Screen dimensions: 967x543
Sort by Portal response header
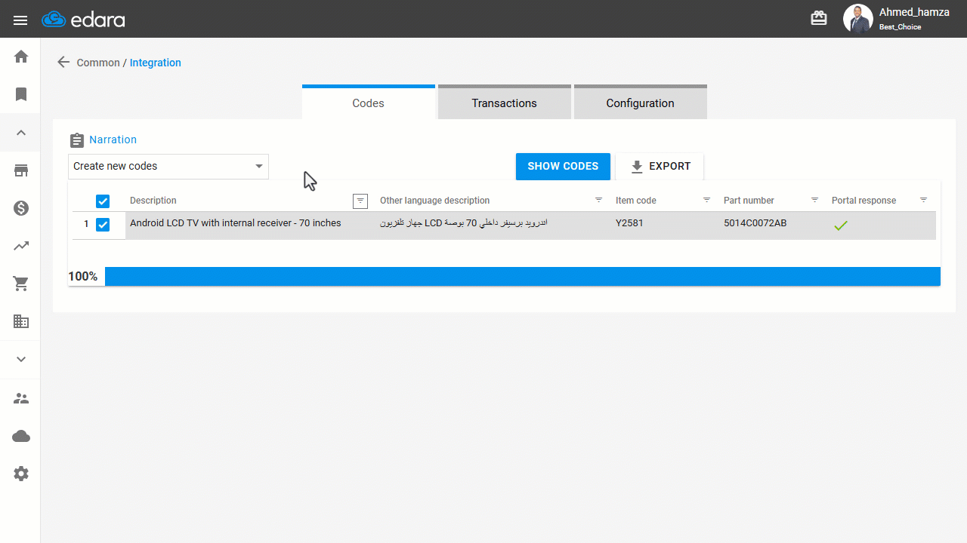pyautogui.click(x=864, y=201)
